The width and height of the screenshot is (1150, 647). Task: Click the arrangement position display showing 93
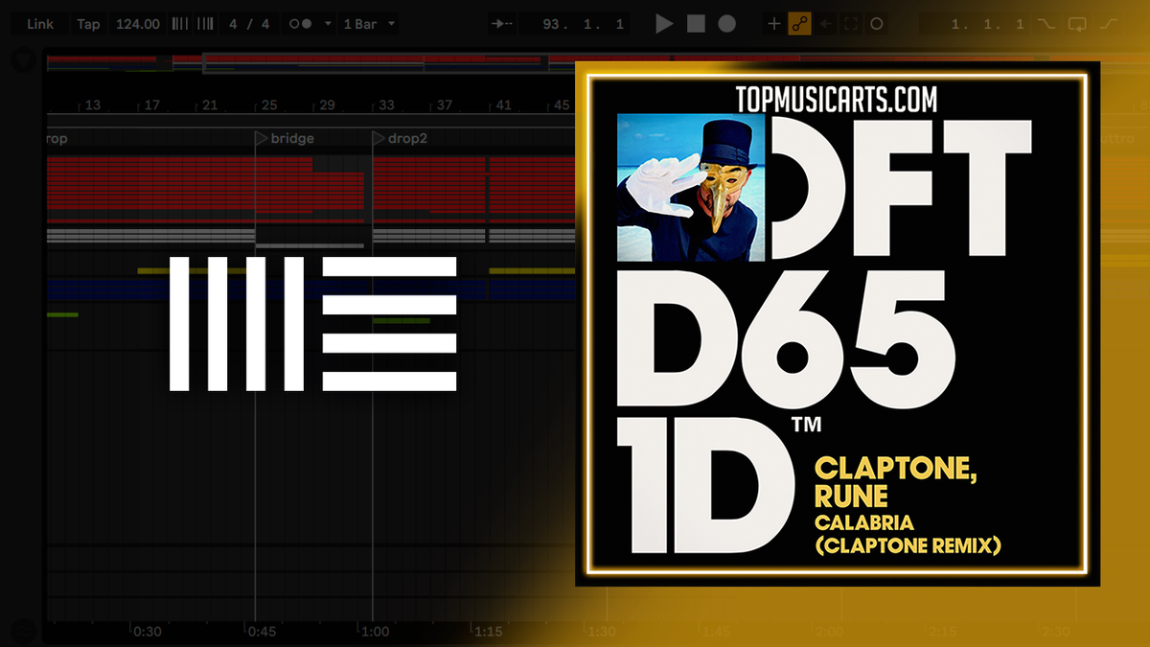point(576,23)
